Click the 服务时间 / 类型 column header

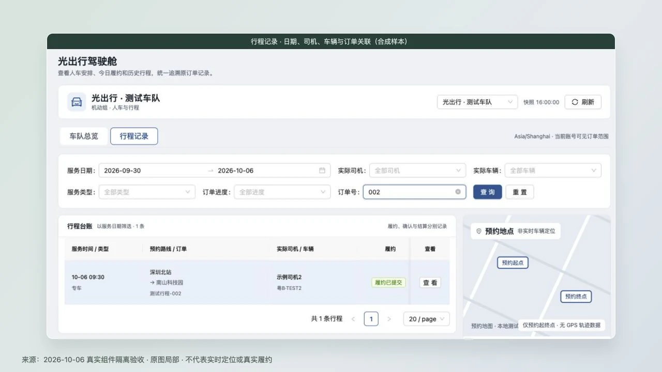pos(90,249)
